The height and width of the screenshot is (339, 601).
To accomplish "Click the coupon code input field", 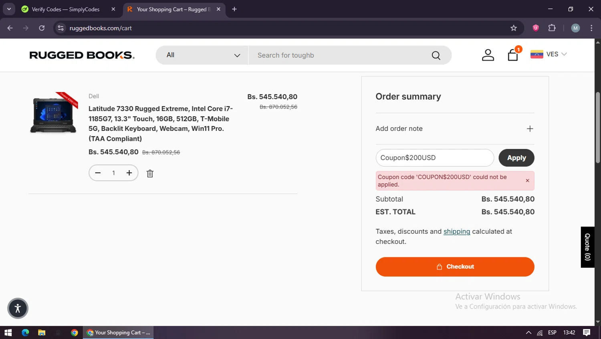I will 435,158.
